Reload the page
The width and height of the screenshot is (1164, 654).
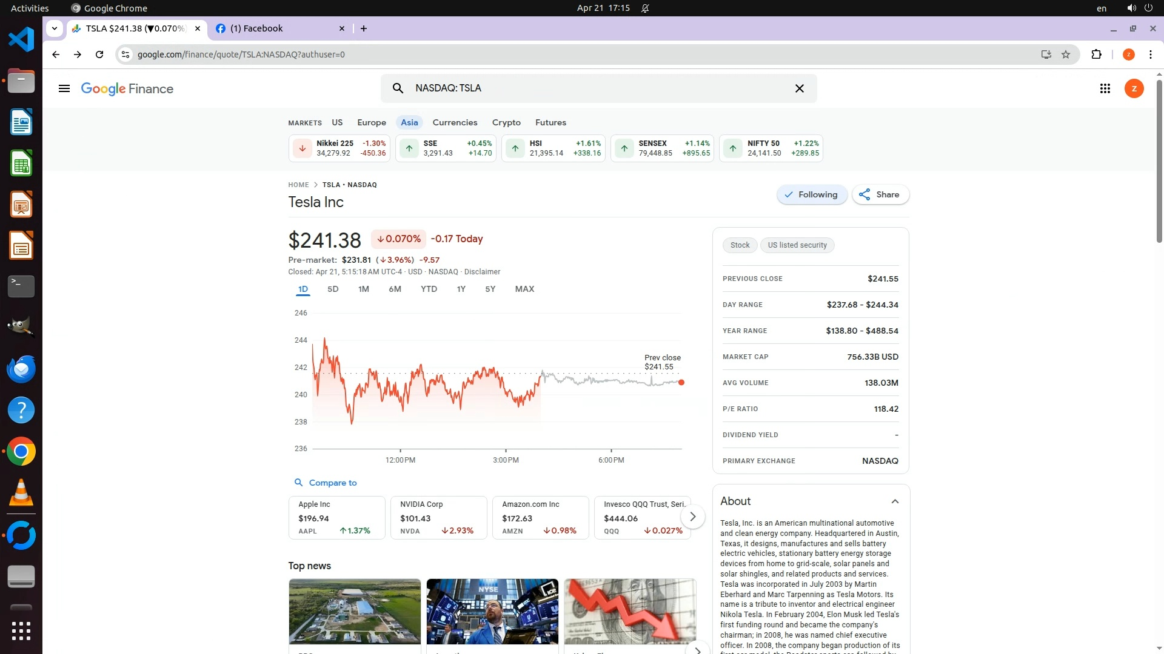(99, 54)
